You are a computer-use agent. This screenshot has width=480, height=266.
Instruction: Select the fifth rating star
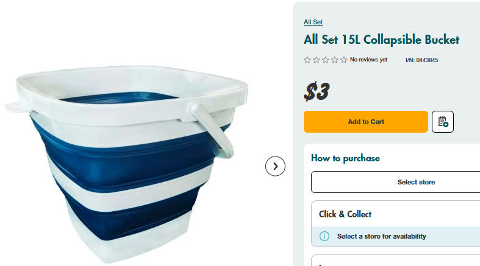tap(344, 60)
